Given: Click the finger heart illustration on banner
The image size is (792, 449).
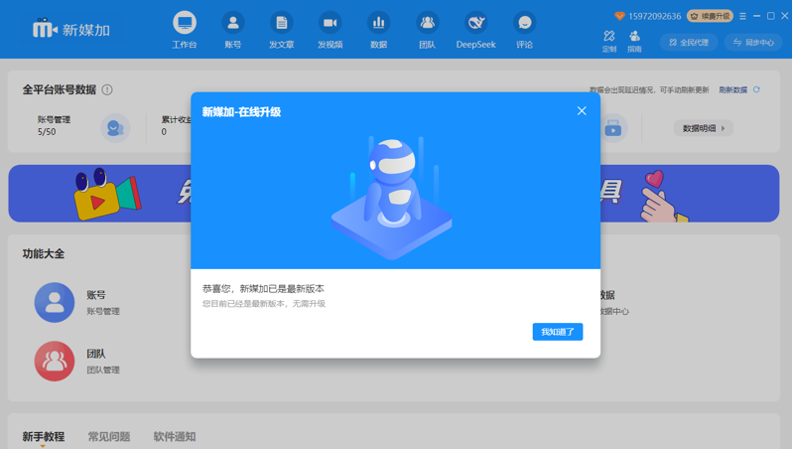Looking at the screenshot, I should (x=663, y=198).
